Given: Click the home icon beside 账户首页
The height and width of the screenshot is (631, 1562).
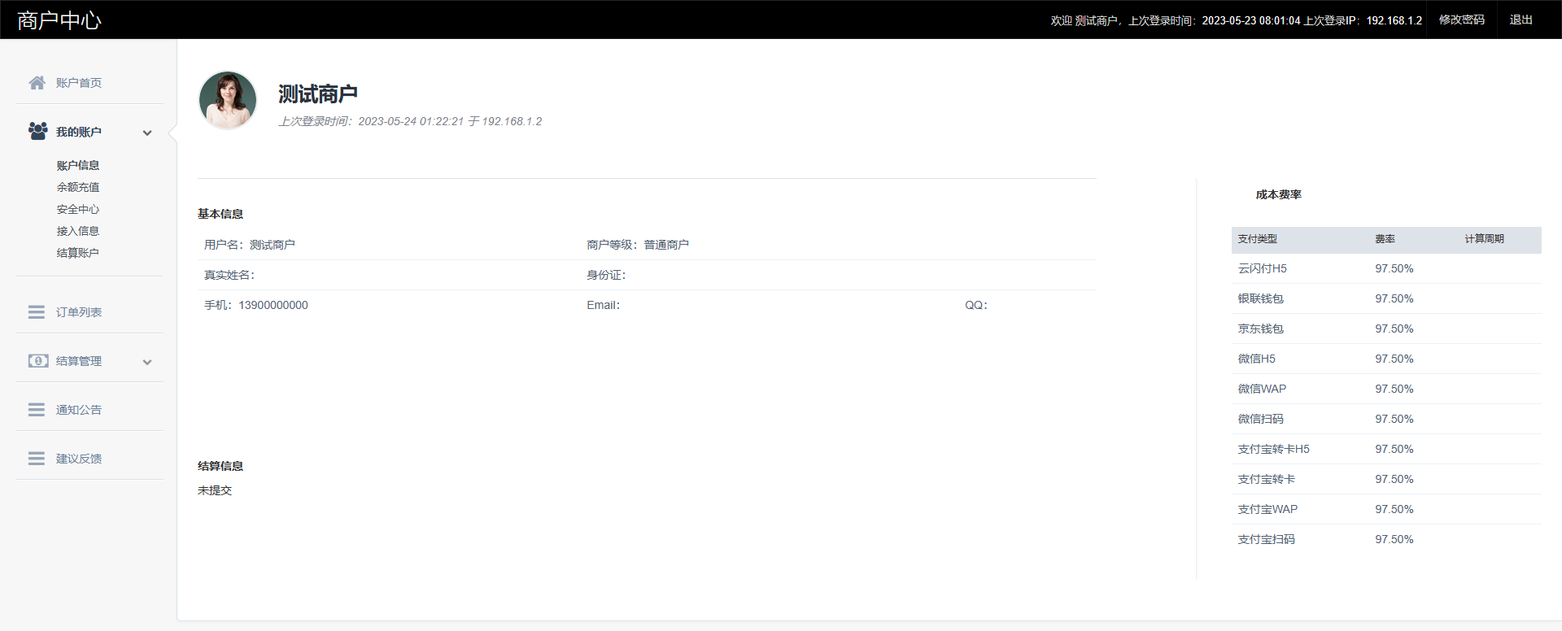Looking at the screenshot, I should pos(37,83).
